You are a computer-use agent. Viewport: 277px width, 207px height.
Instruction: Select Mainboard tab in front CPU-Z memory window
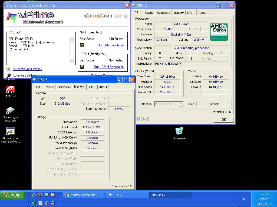click(64, 87)
